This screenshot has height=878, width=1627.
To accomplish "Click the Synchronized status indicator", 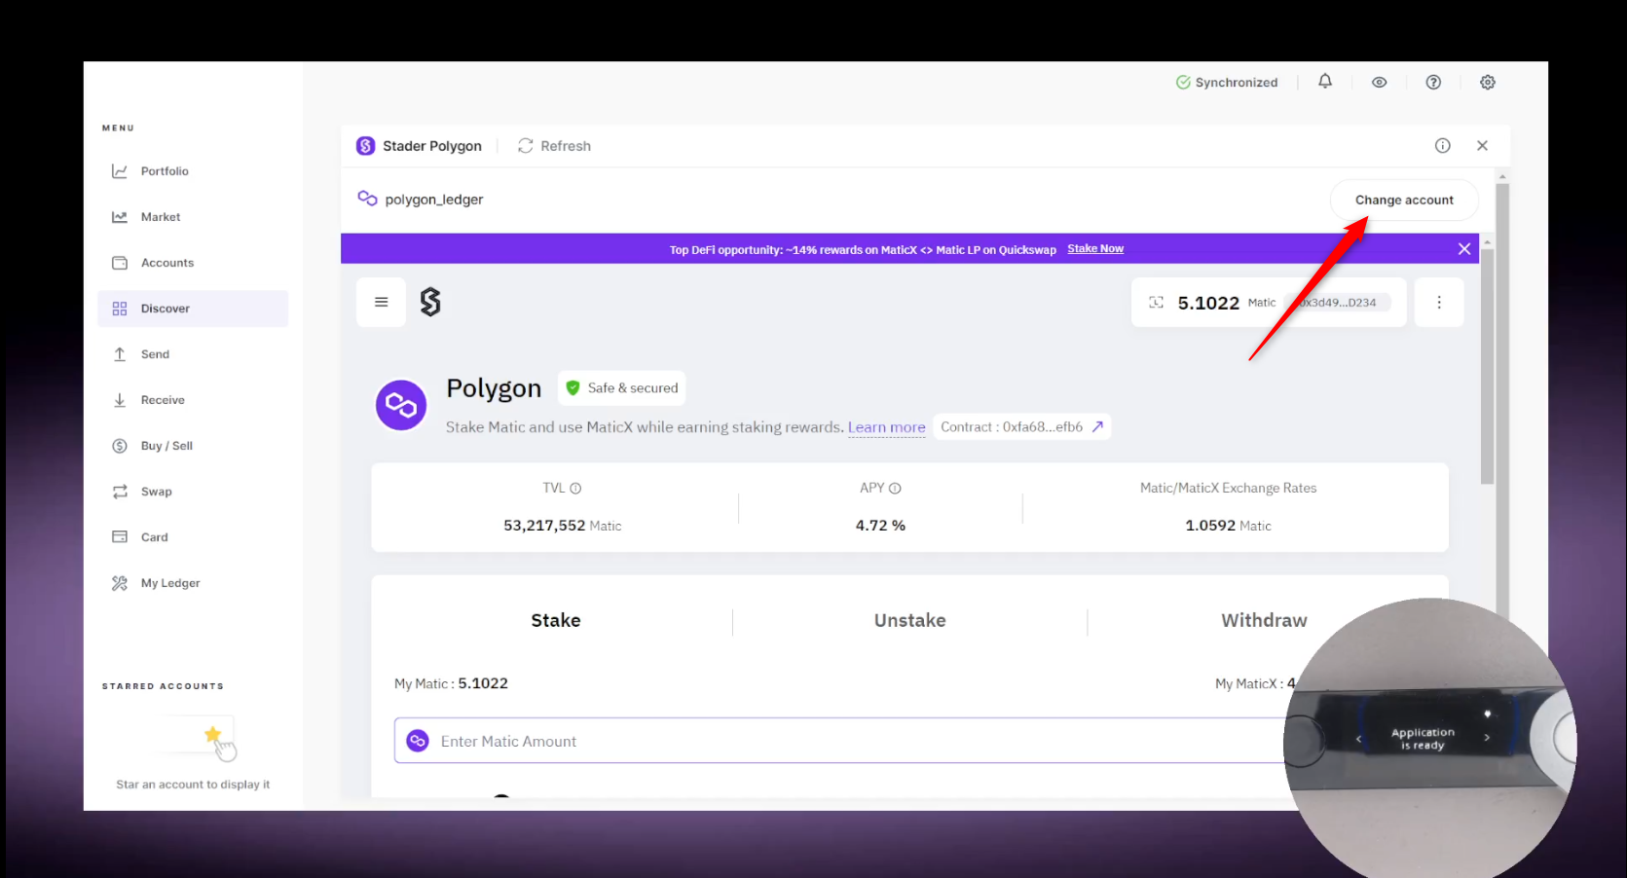I will tap(1227, 83).
